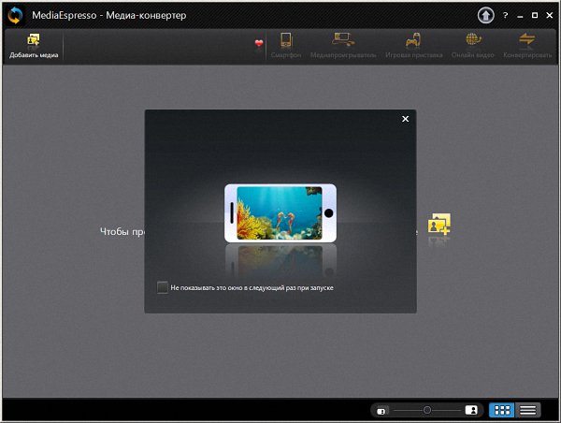Image resolution: width=561 pixels, height=423 pixels.
Task: Switch to grid thumbnail view
Action: (x=502, y=410)
